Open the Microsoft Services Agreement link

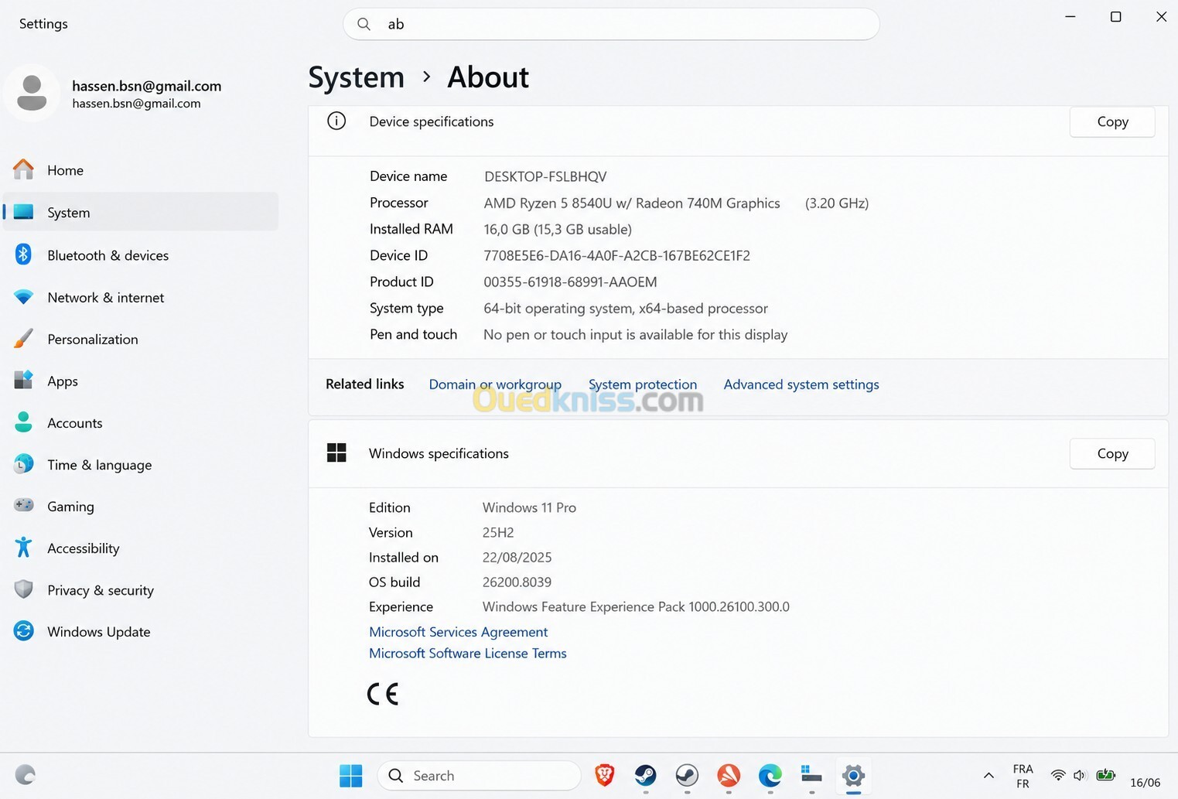pyautogui.click(x=458, y=632)
